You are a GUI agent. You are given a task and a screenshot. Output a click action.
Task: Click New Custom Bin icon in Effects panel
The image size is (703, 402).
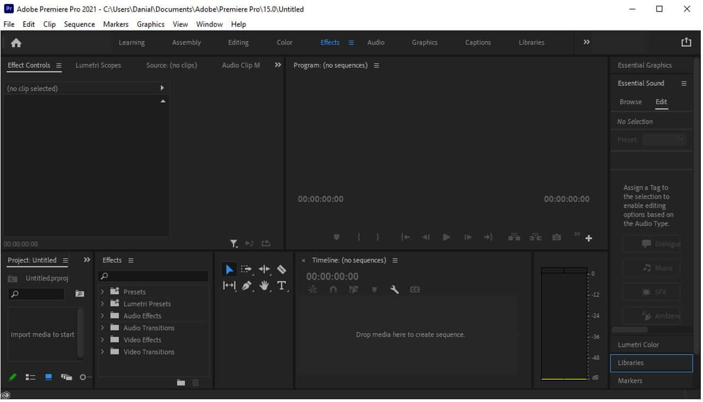(x=181, y=382)
